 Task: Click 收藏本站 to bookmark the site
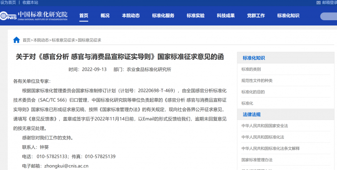click(30, 3)
